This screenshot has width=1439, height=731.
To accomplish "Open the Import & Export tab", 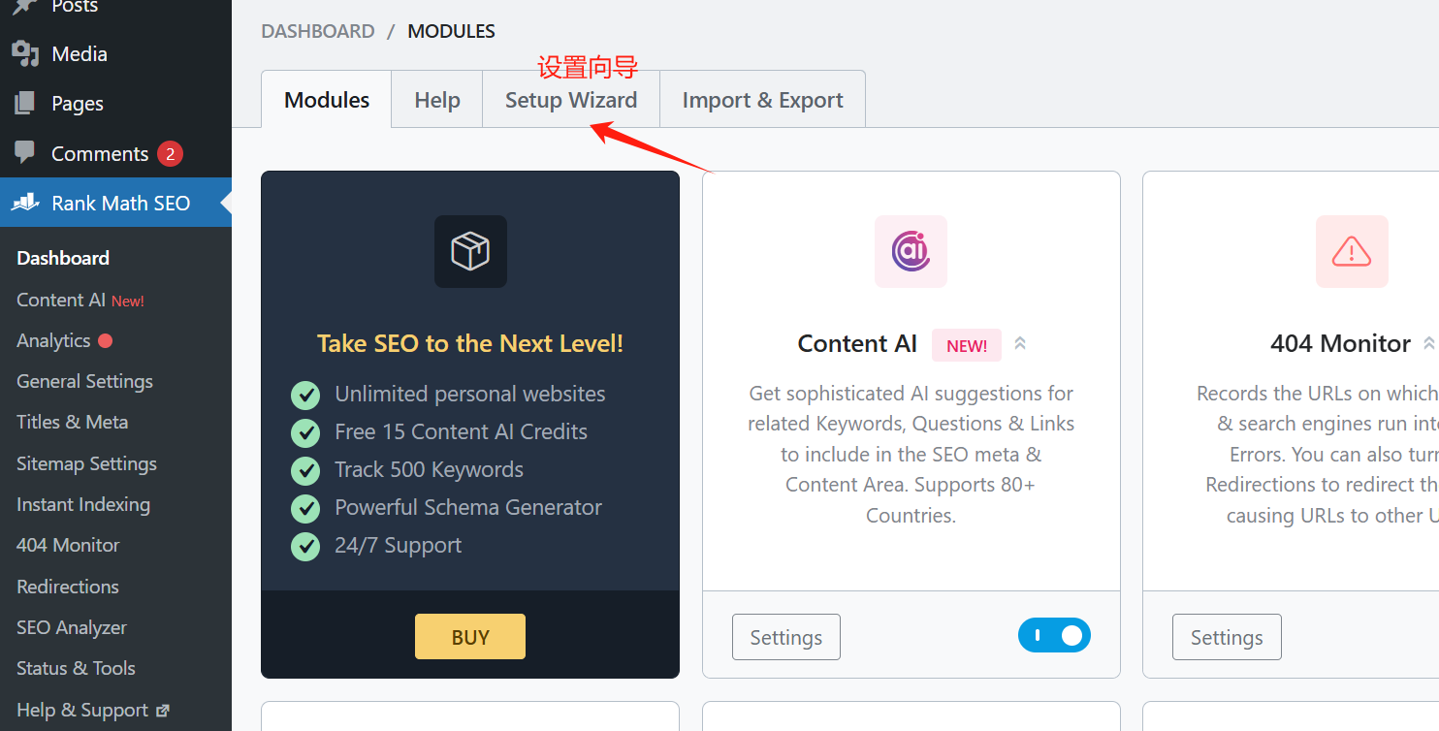I will pos(762,99).
